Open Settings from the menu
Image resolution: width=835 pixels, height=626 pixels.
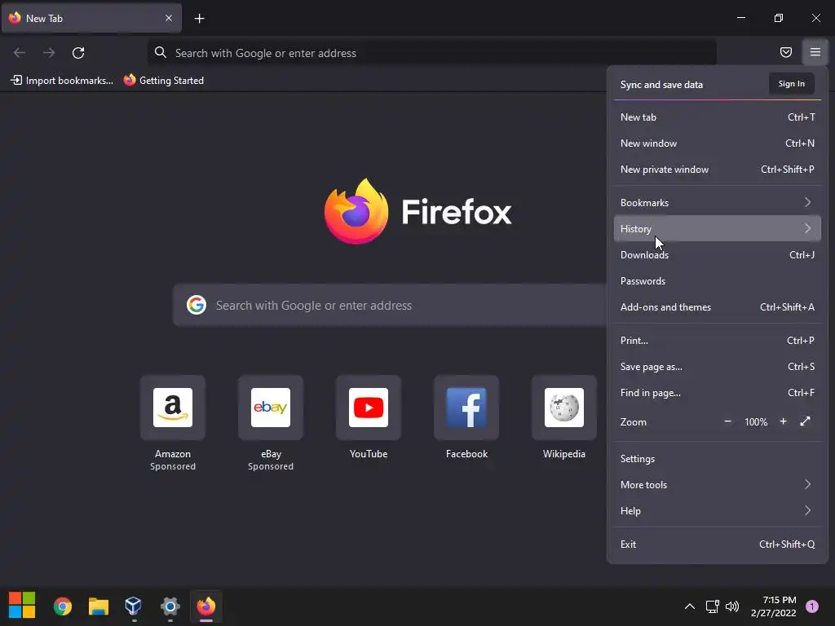718,458
